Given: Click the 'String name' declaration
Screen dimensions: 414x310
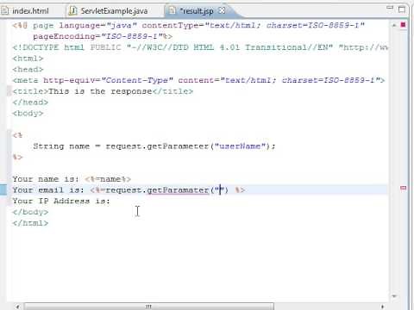Looking at the screenshot, I should click(61, 146).
